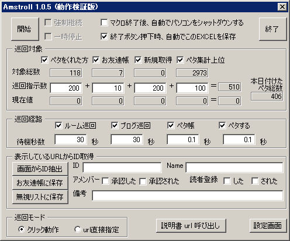
Task: Select the url直接指定 radio button
Action: coord(78,229)
